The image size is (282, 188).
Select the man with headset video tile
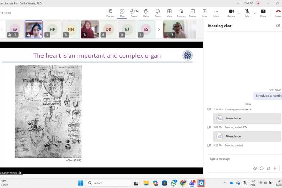pos(180,29)
